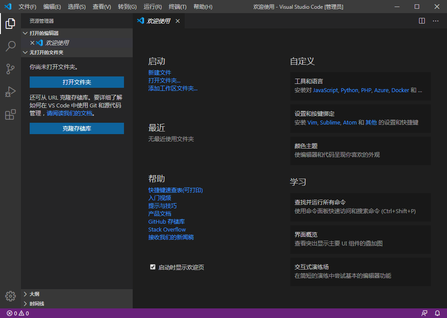The height and width of the screenshot is (318, 447).
Task: Click the JavaScript link in 工具和语言
Action: click(326, 90)
